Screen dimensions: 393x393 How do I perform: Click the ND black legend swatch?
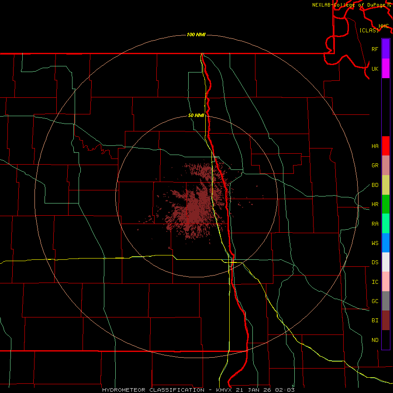click(386, 340)
